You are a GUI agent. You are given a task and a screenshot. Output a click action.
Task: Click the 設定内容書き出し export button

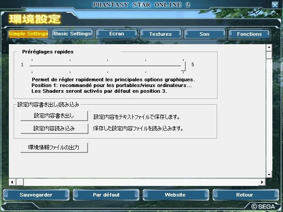pyautogui.click(x=54, y=116)
